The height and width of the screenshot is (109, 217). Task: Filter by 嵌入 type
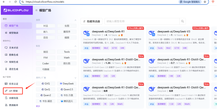click(x=46, y=32)
